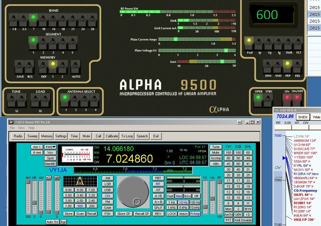Open the SH/DX selector in TS-590 panel
This screenshot has width=321, height=226.
click(x=303, y=117)
